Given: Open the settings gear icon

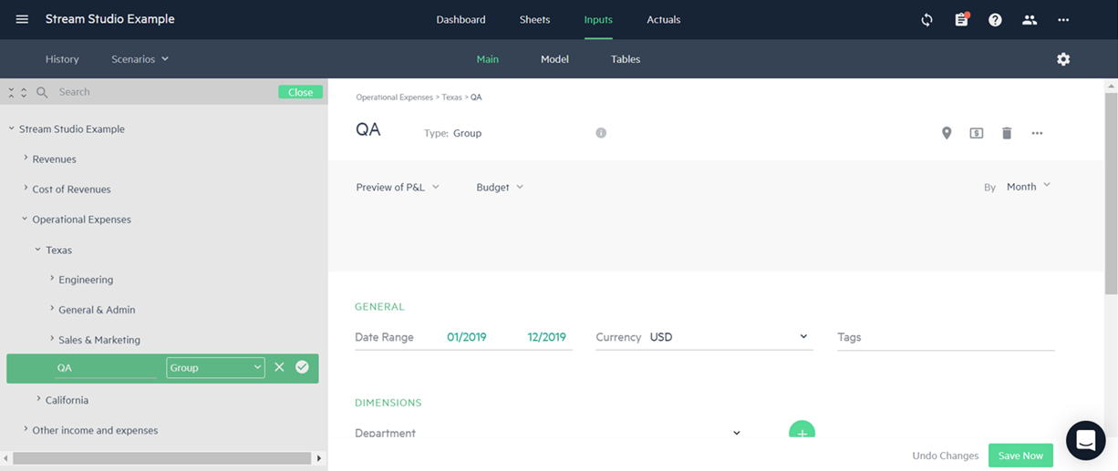Looking at the screenshot, I should pyautogui.click(x=1063, y=59).
